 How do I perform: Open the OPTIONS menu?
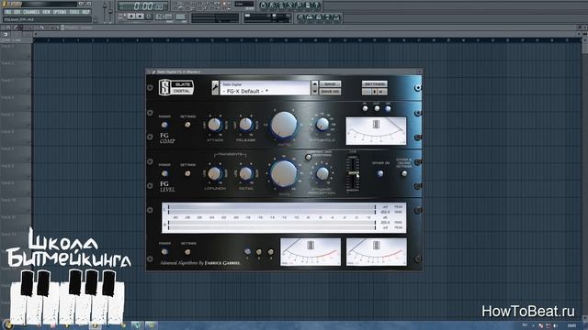click(60, 12)
